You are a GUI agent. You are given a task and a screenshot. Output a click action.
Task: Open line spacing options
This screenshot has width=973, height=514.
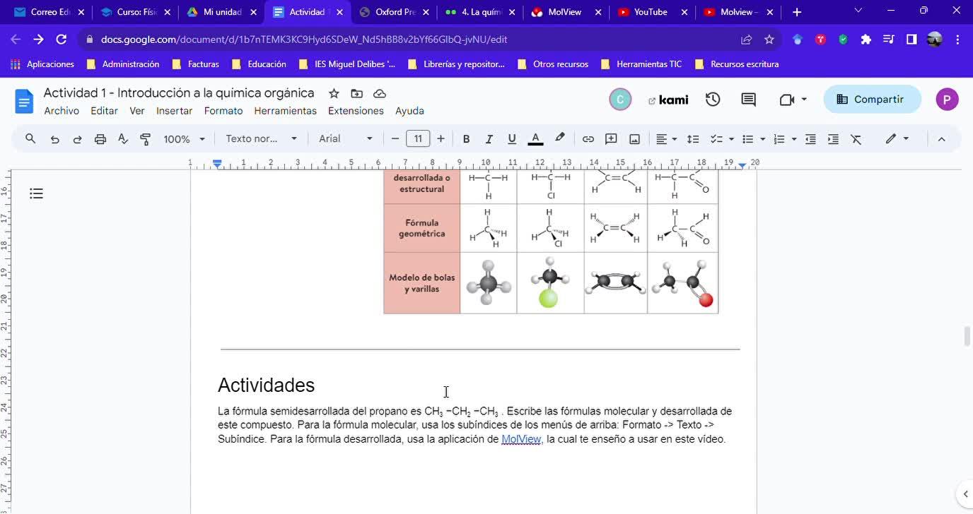[693, 139]
